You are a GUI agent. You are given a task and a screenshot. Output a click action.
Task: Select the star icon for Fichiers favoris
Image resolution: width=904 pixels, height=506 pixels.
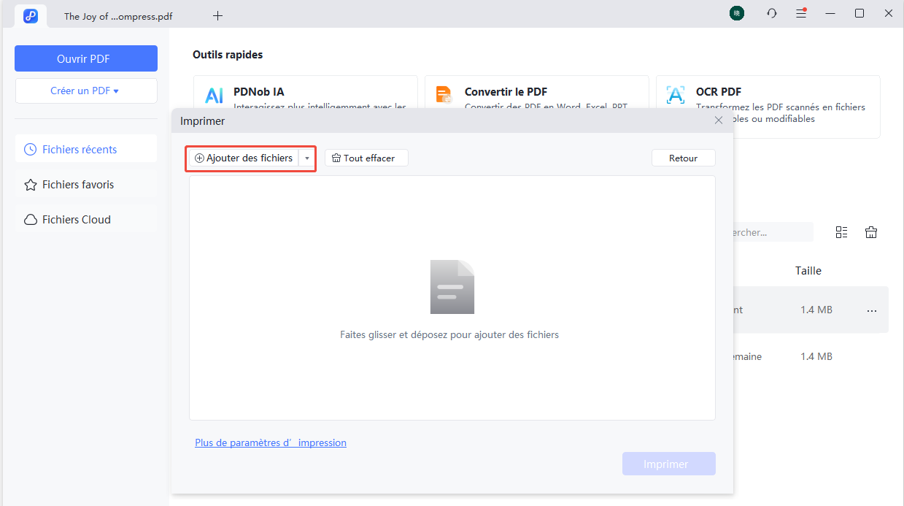click(30, 184)
